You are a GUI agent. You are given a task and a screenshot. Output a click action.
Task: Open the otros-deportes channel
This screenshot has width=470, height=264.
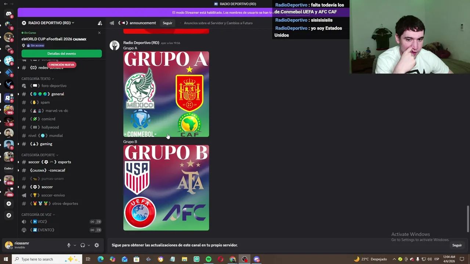point(61,203)
